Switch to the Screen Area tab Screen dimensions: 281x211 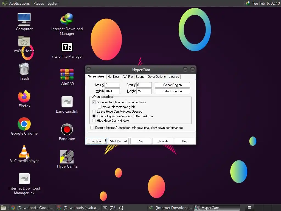pyautogui.click(x=96, y=76)
